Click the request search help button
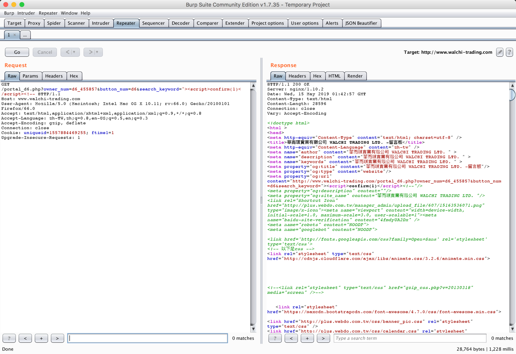This screenshot has width=516, height=354. click(9, 338)
